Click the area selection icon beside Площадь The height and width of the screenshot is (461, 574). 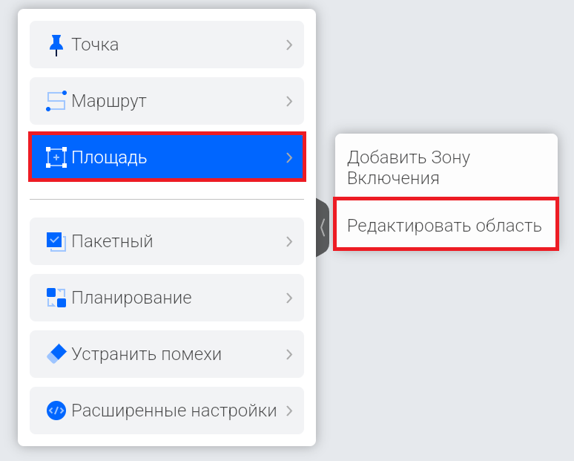pos(56,157)
